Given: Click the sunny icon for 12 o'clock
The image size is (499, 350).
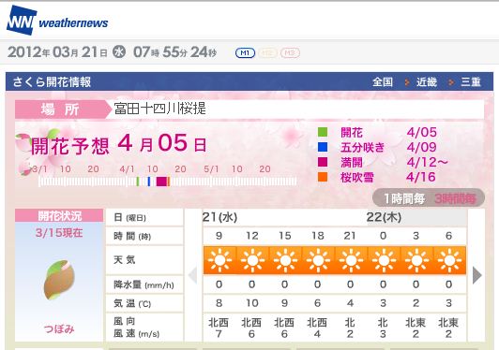Looking at the screenshot, I should click(252, 260).
